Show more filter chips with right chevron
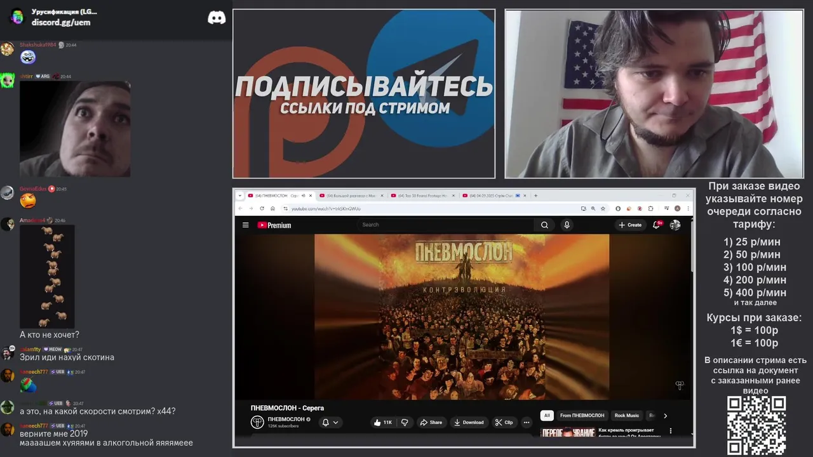The image size is (813, 457). [x=665, y=416]
